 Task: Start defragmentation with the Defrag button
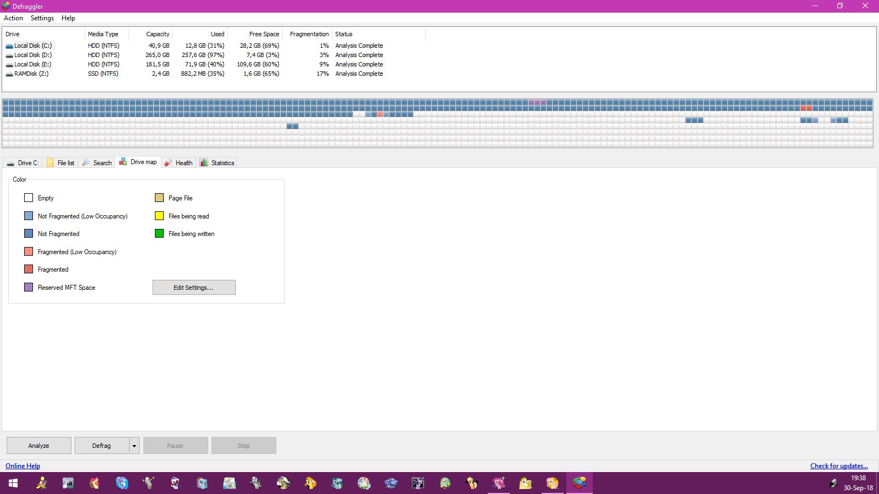[102, 446]
